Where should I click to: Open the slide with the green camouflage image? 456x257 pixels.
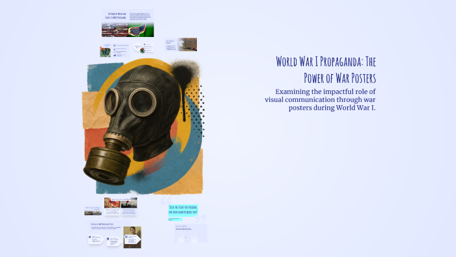(x=115, y=51)
